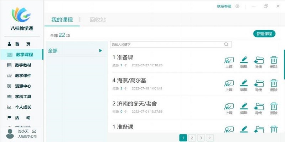Click the timestamp 2022-07-19 14:01:41
Image resolution: width=285 pixels, height=142 pixels.
click(147, 88)
